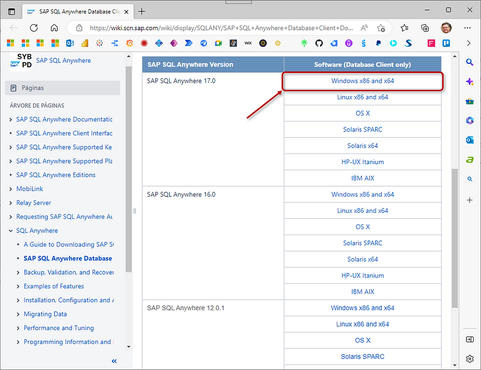Open a new browser tab

(x=141, y=12)
